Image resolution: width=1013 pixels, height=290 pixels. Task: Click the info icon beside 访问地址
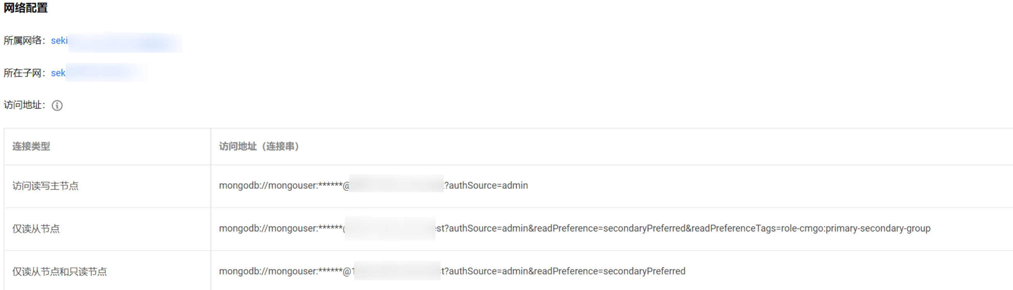click(x=57, y=105)
